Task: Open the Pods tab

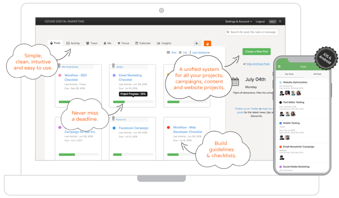Action: pos(55,43)
